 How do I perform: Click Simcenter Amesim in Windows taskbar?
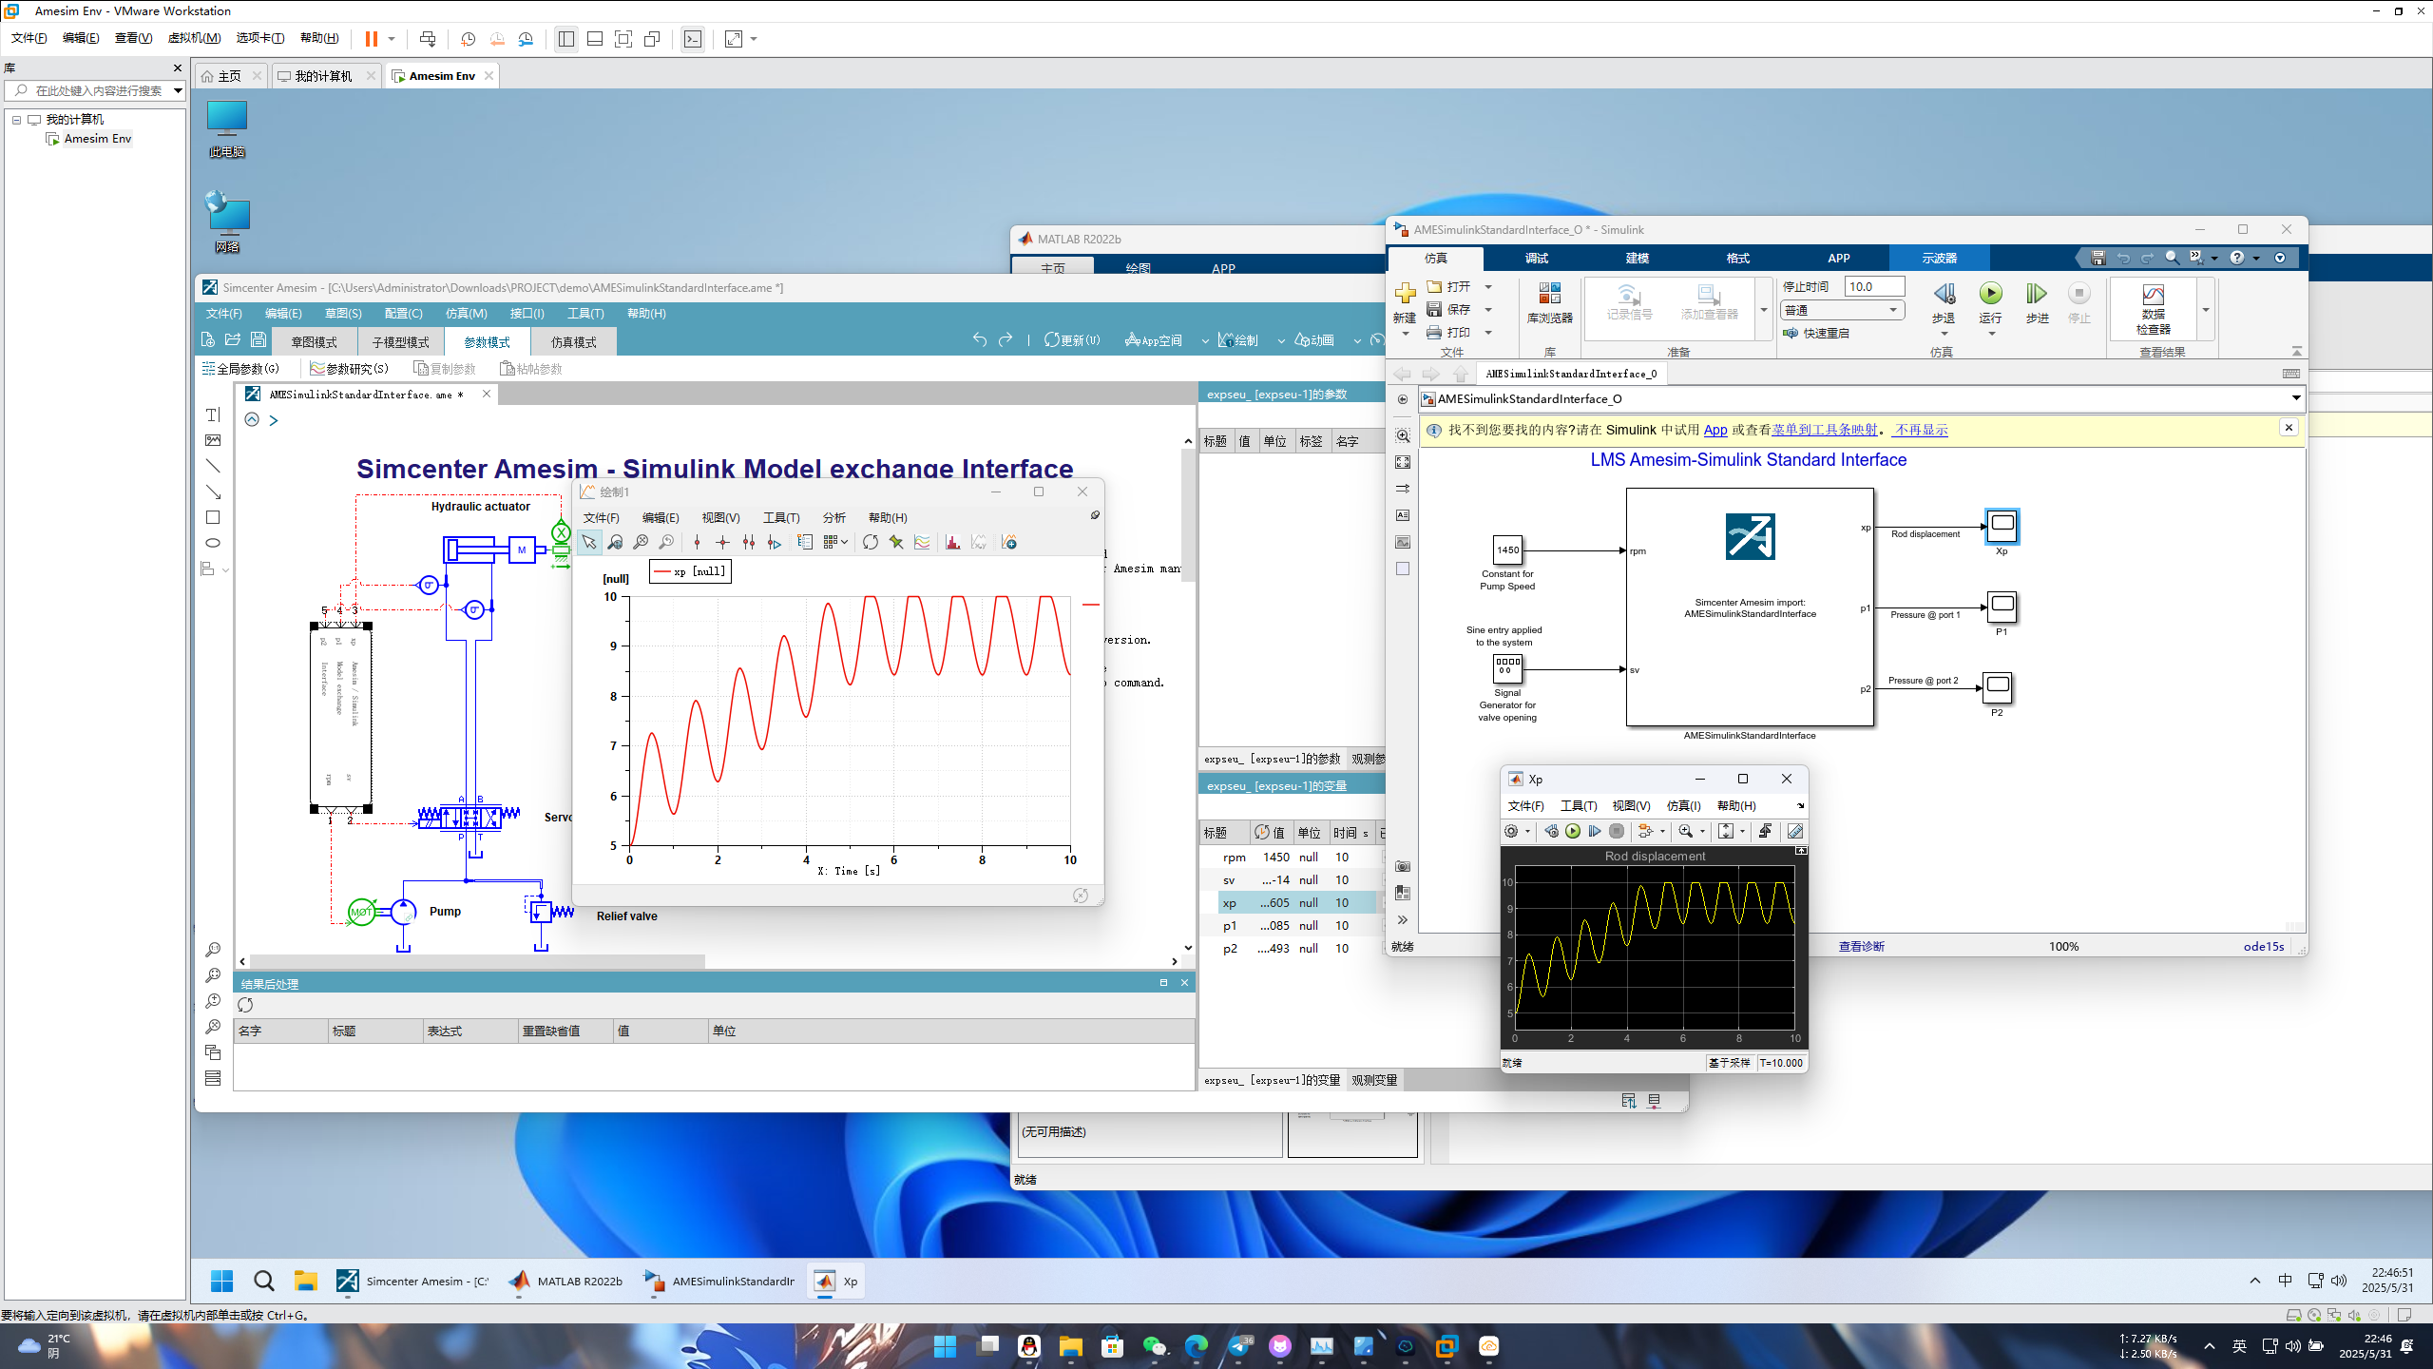click(x=413, y=1281)
